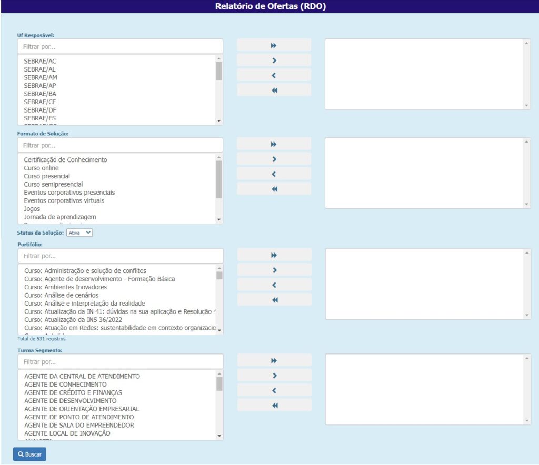Move all Uf Resposável items to the right
The image size is (539, 465).
[x=274, y=46]
